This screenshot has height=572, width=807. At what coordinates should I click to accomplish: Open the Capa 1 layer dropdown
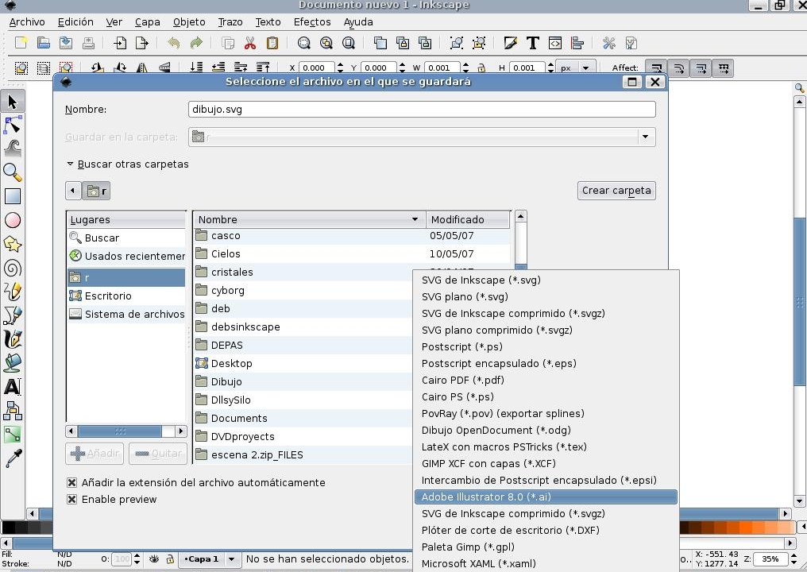pos(232,559)
